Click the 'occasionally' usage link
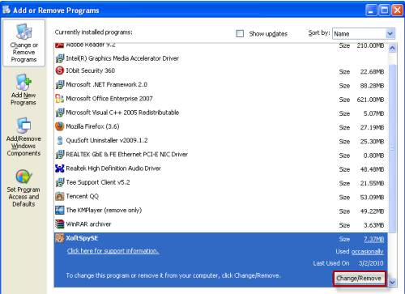405x294 pixels. 367,252
